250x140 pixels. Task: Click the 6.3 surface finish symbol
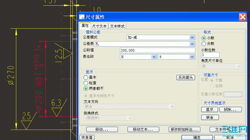click(59, 107)
